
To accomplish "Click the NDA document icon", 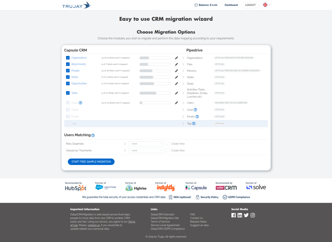I will point(170,197).
